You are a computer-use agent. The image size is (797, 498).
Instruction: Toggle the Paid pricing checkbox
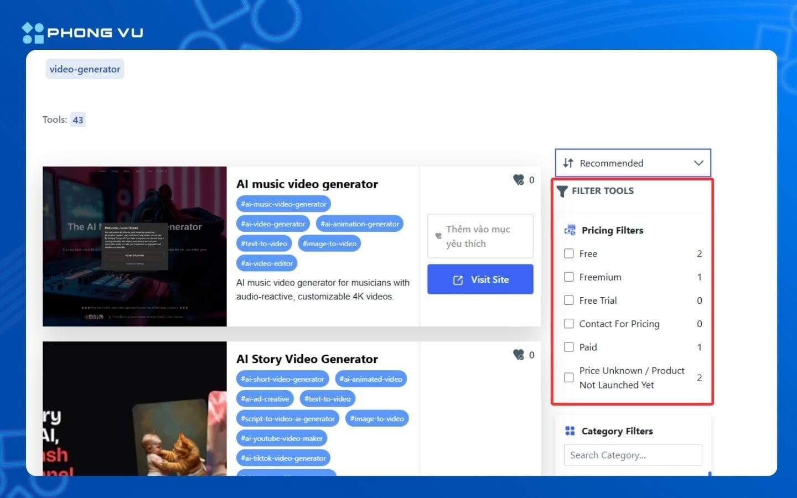568,347
